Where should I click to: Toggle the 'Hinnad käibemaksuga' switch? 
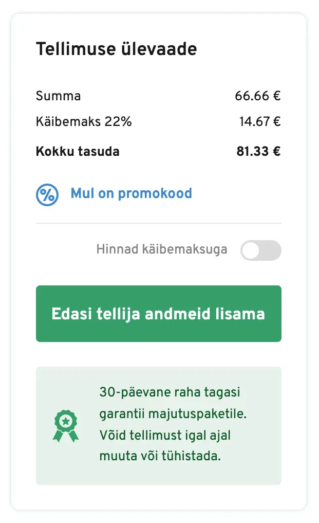261,250
